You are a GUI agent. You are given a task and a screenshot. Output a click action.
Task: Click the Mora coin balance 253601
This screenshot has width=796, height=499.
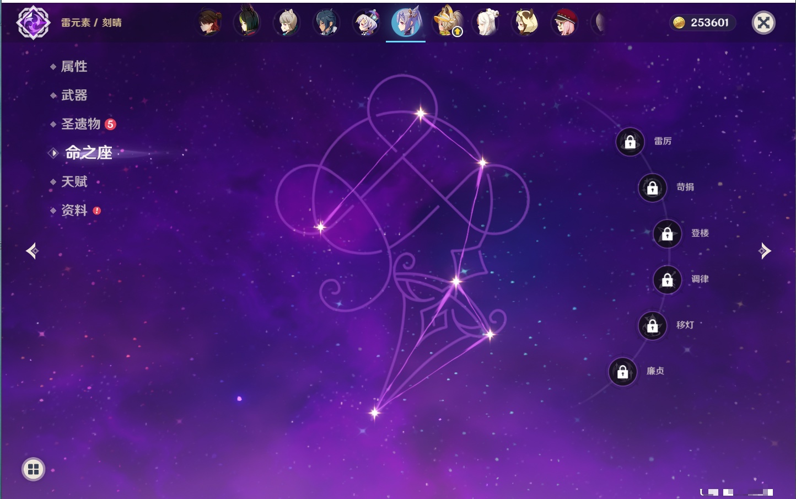[x=703, y=23]
